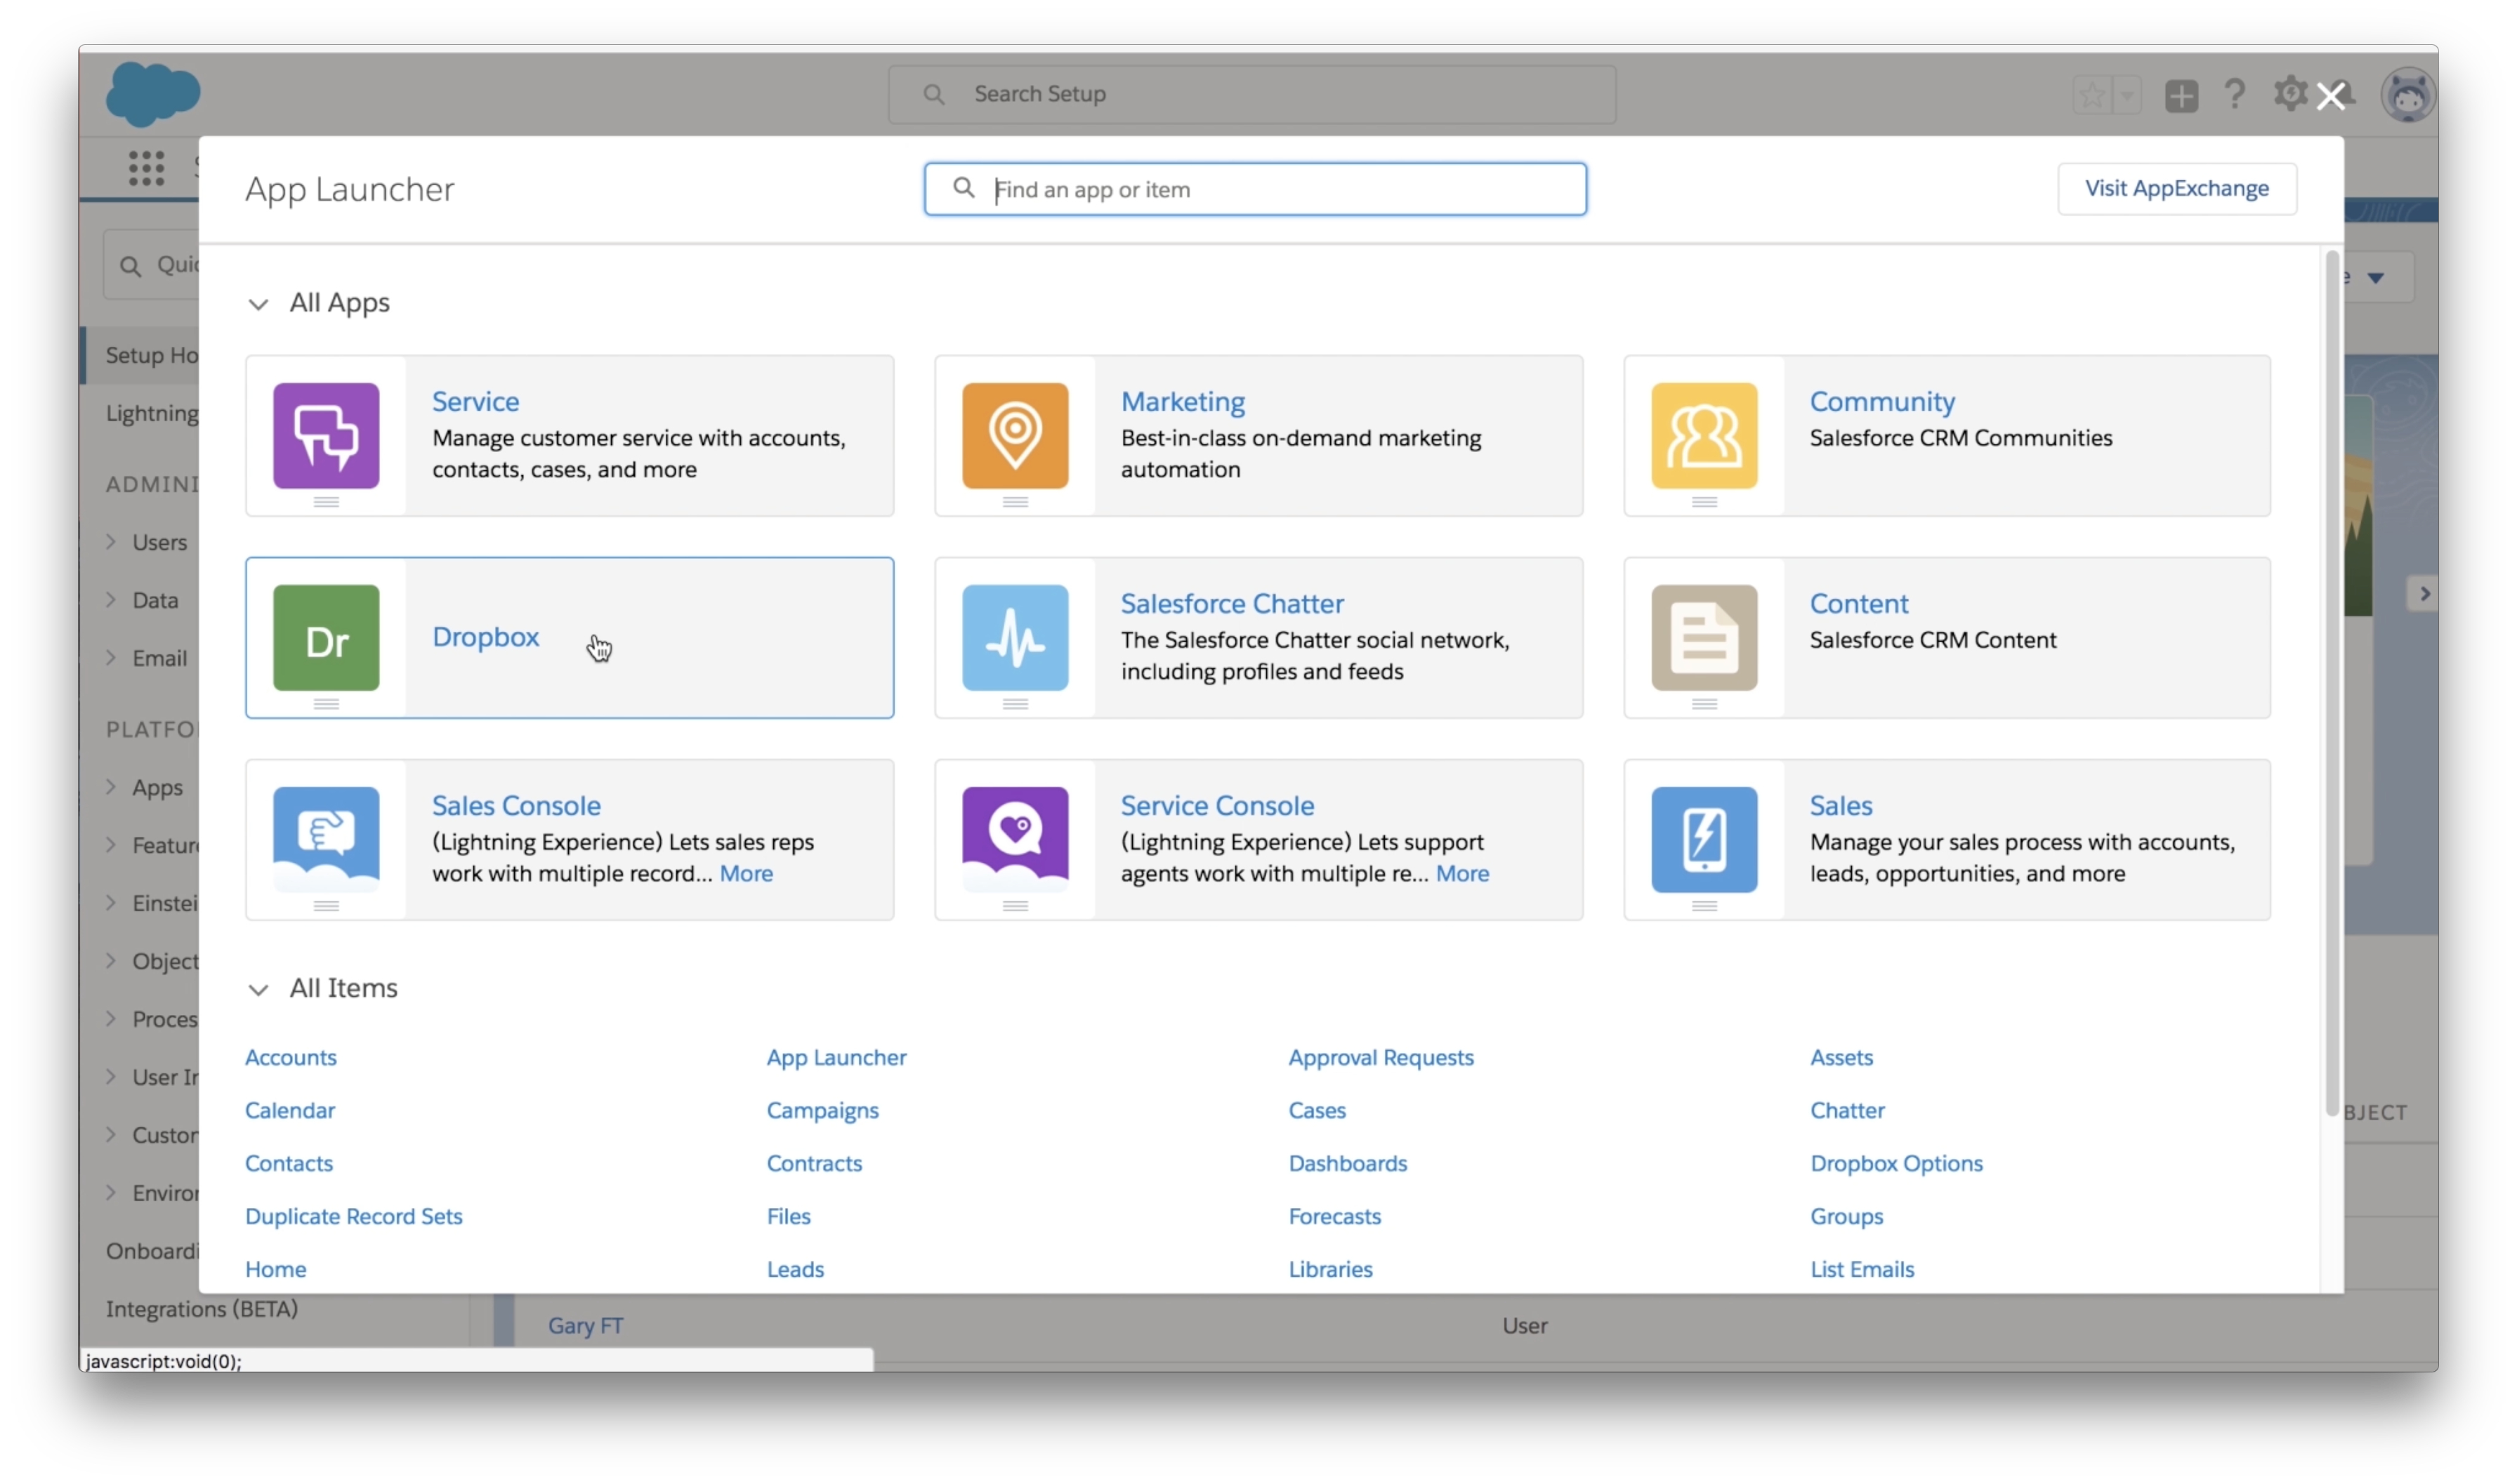The height and width of the screenshot is (1484, 2517).
Task: Click drag handle under the Dropbox tile
Action: point(326,704)
